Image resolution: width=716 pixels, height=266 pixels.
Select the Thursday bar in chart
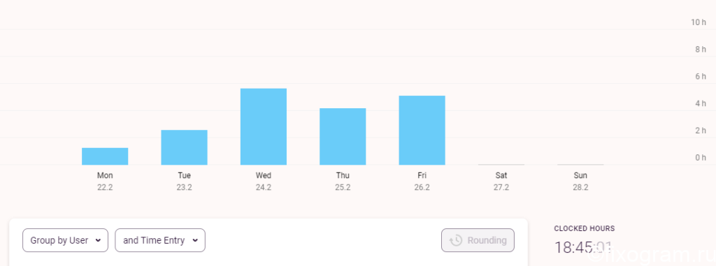coord(343,137)
